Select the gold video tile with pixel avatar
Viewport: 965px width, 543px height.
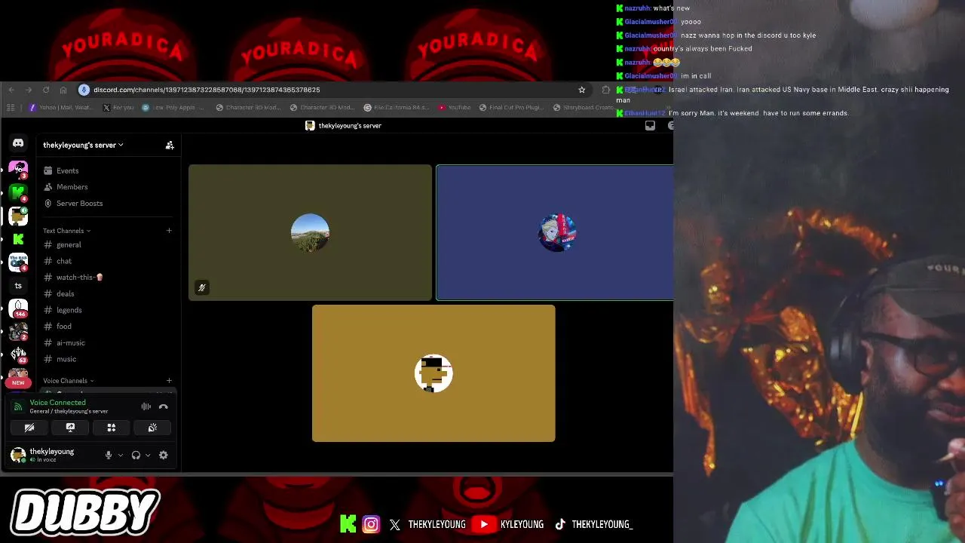[x=433, y=373]
